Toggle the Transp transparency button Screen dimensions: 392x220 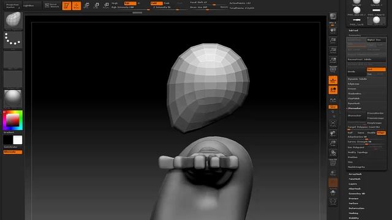point(333,172)
